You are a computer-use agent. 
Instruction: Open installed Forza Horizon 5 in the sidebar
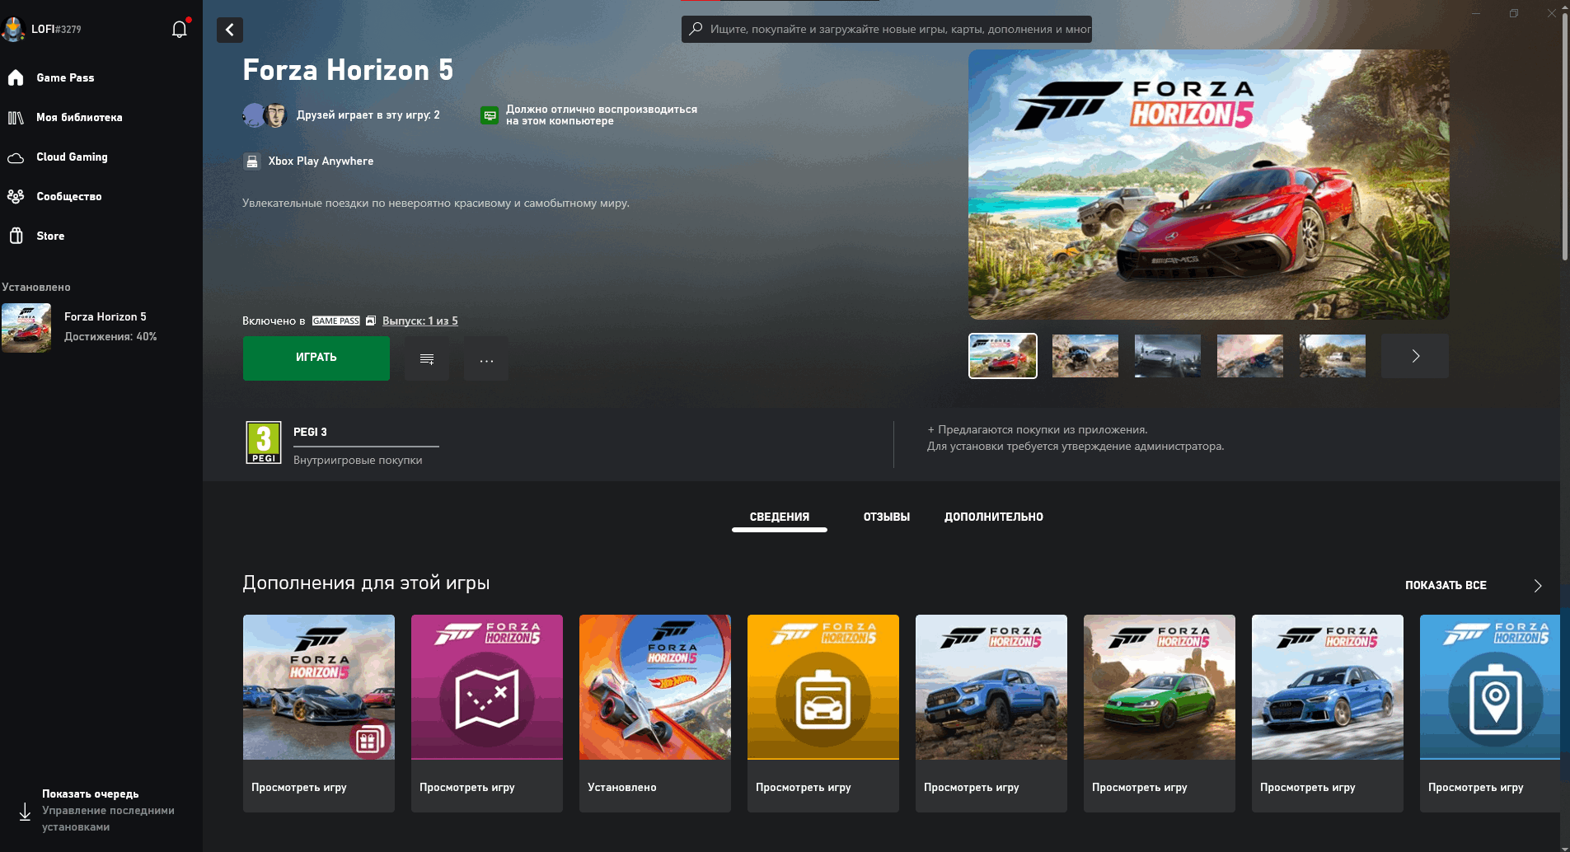(x=101, y=327)
